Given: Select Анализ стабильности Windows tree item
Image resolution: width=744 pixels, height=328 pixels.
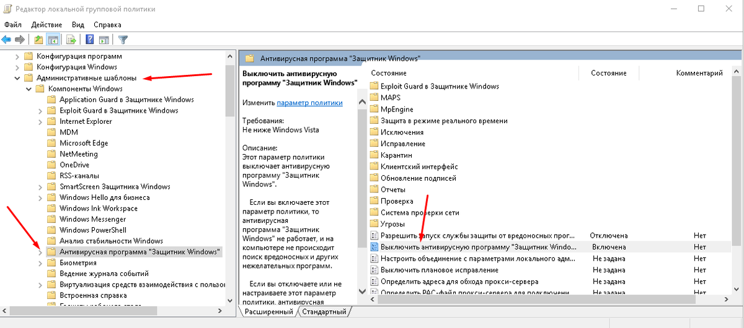Looking at the screenshot, I should coord(111,241).
